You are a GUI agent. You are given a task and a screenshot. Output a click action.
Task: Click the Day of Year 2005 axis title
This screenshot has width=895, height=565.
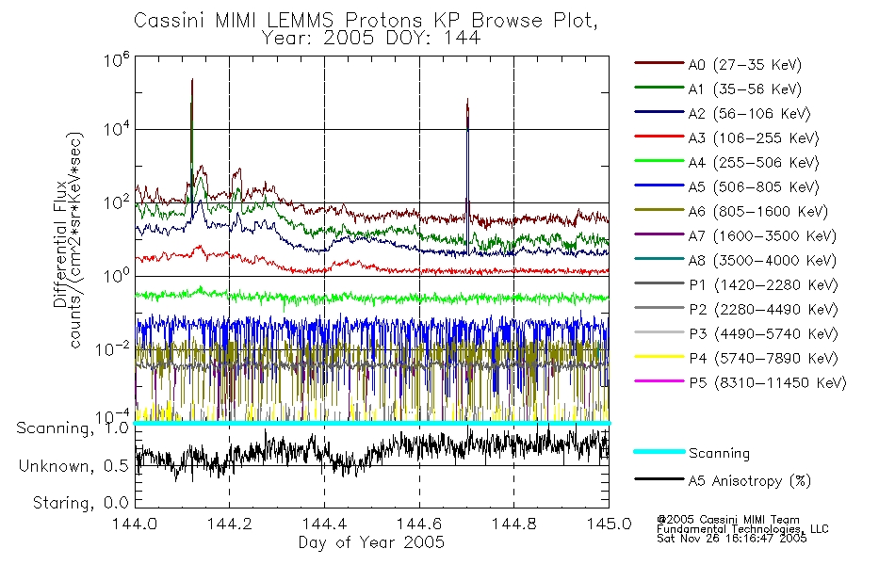pos(371,542)
